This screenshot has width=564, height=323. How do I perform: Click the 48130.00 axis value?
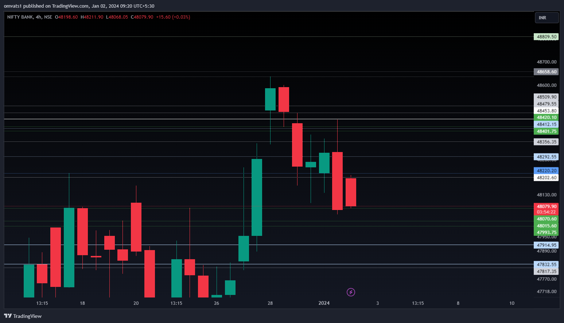point(547,195)
